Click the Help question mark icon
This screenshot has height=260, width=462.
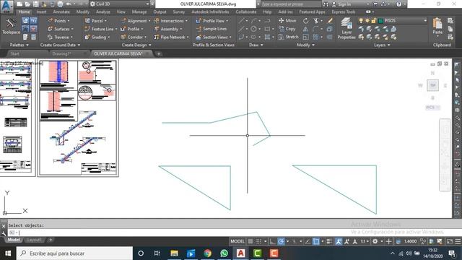coord(398,4)
